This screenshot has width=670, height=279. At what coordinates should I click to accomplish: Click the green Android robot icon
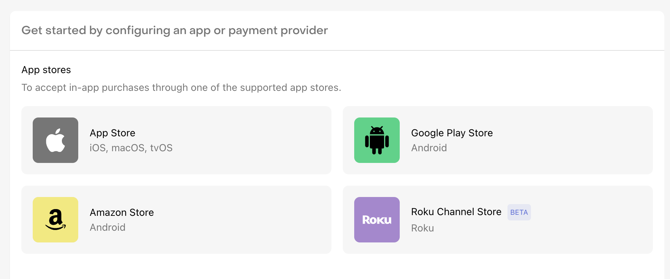pos(377,140)
